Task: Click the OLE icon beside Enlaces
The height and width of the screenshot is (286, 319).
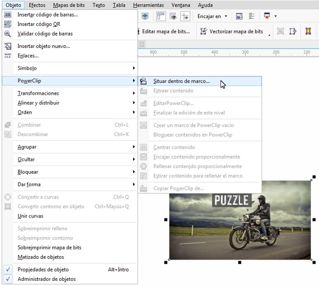Action: click(8, 56)
